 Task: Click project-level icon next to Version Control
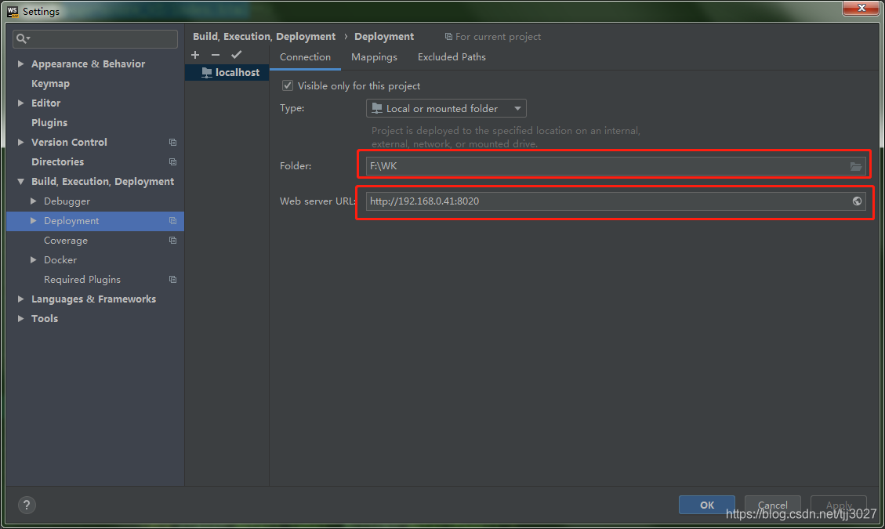[172, 143]
